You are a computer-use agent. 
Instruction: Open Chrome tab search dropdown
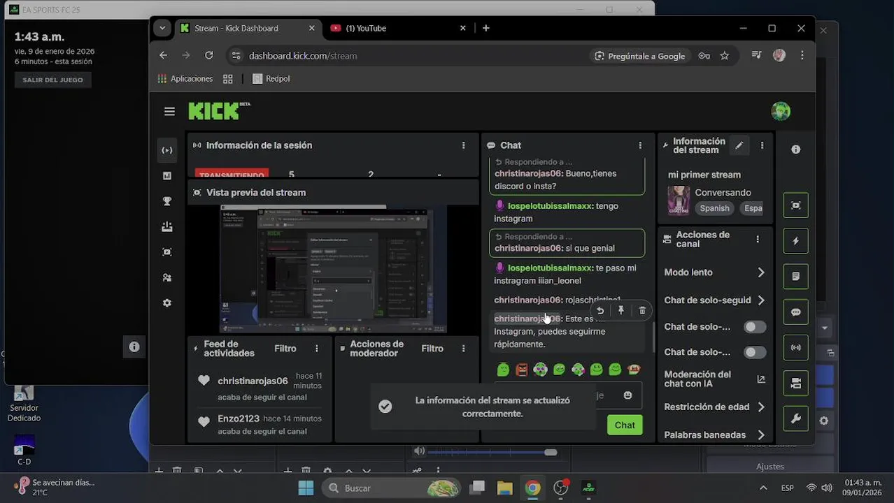click(x=162, y=28)
